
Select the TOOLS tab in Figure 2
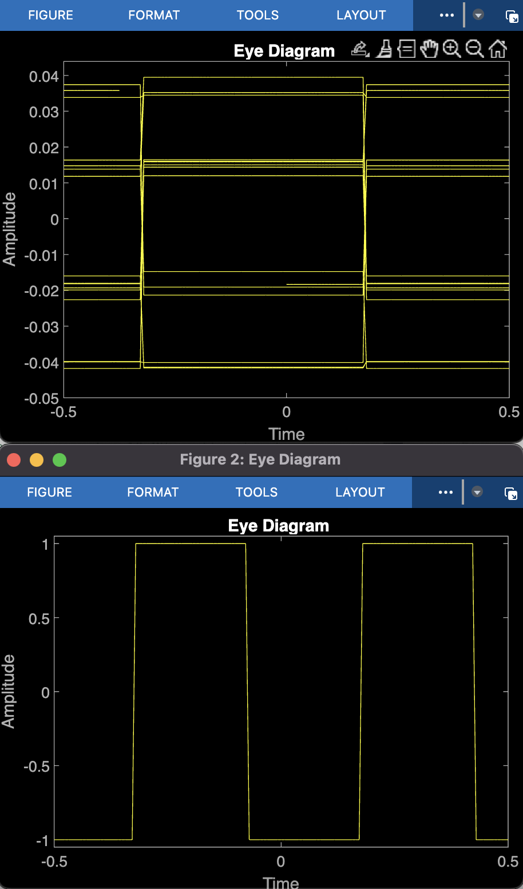[x=256, y=492]
